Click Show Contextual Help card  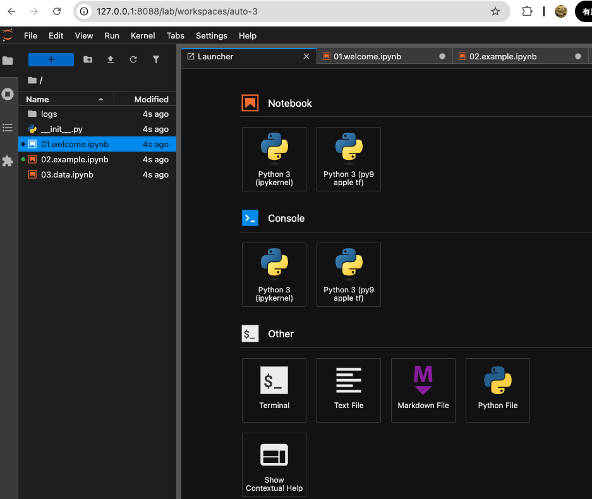click(x=274, y=465)
